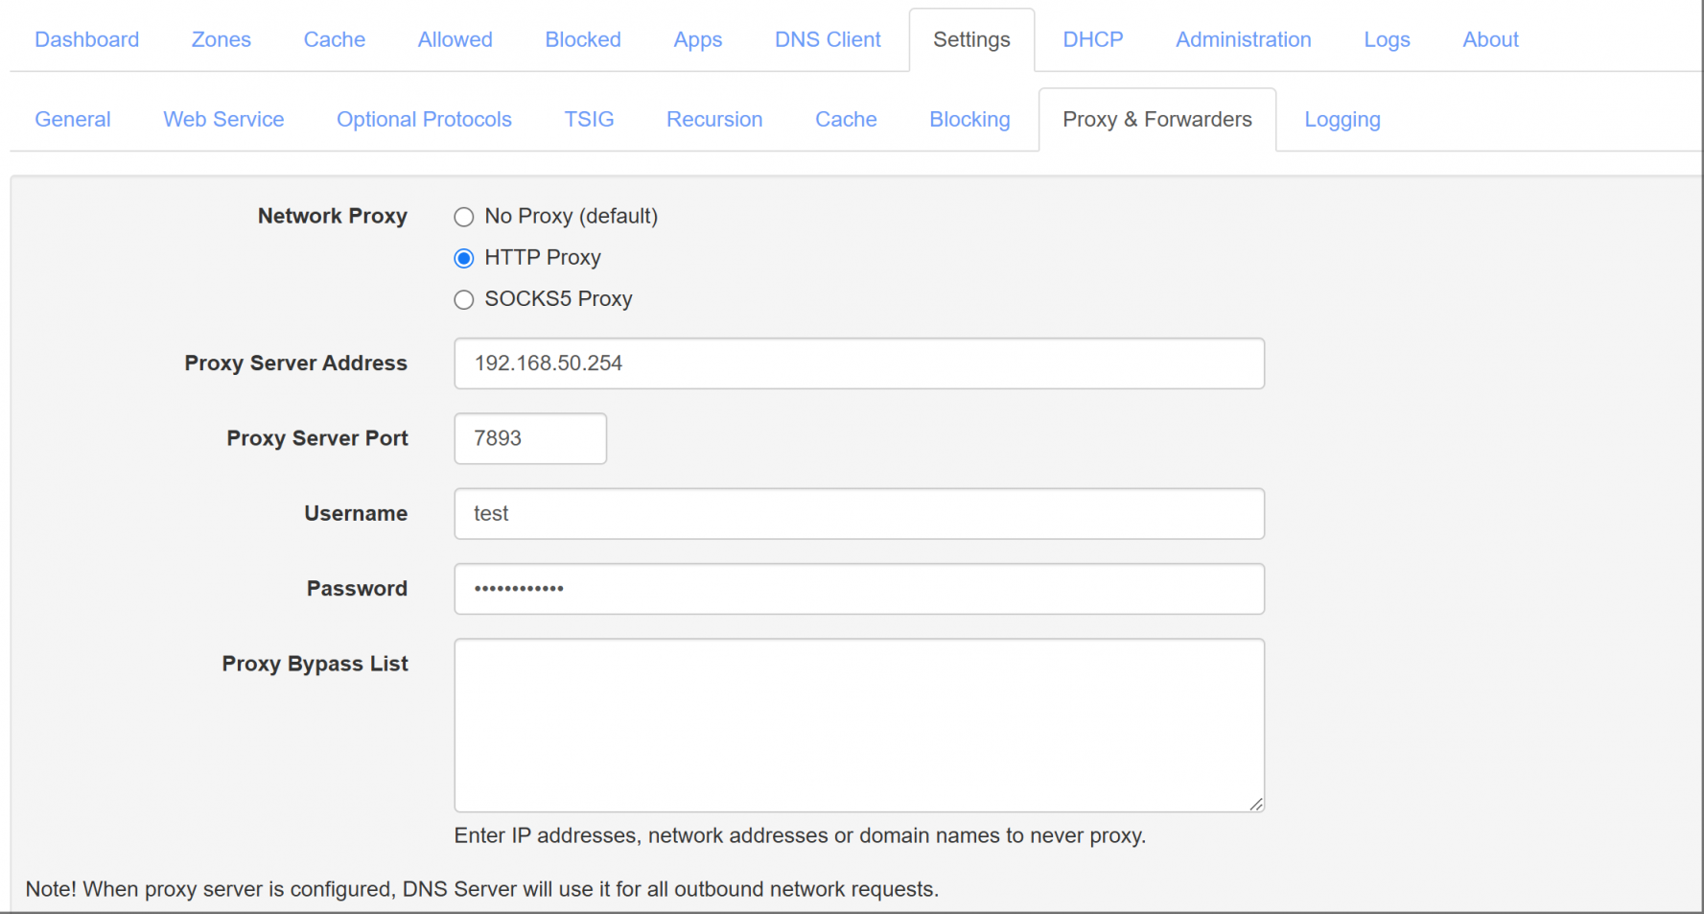1704x914 pixels.
Task: Click the Proxy Server Address field
Action: click(x=858, y=363)
